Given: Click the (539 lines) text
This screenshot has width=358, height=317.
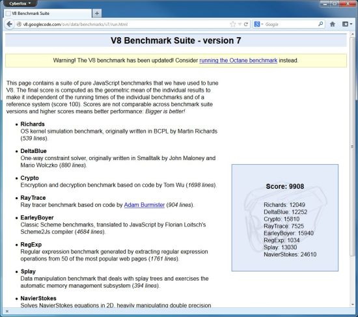Looking at the screenshot, I should coord(34,139).
